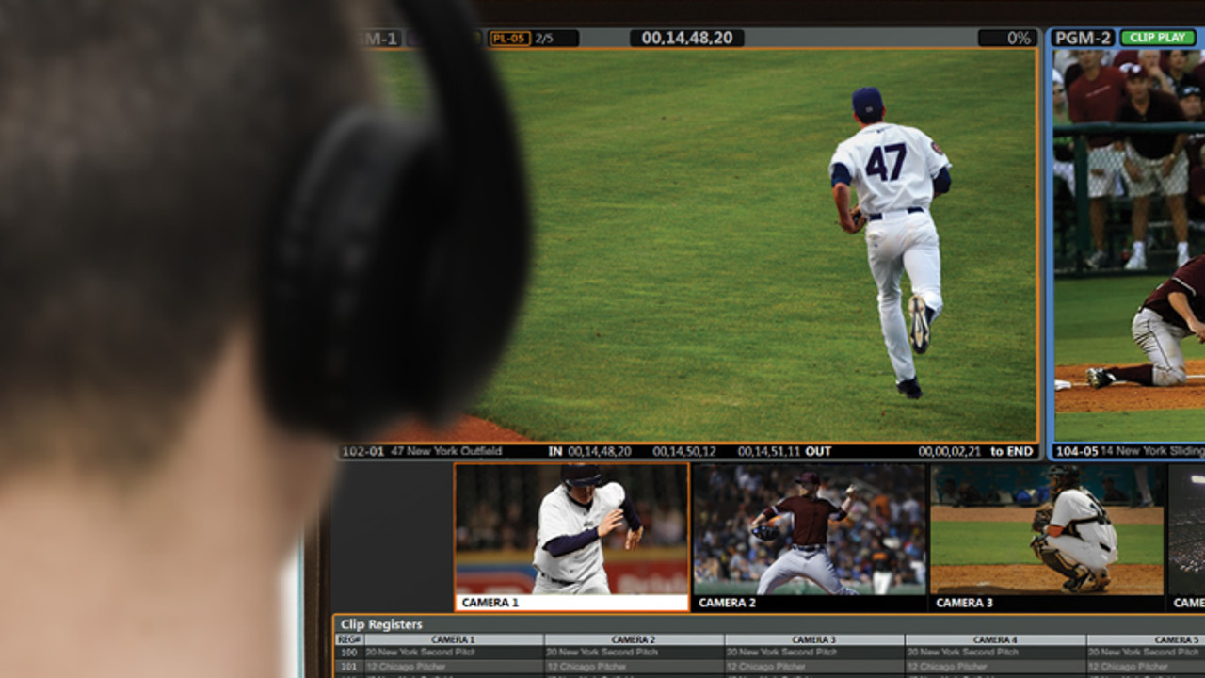Enable the 'to END' duration mode
Screen dimensions: 1205x678
pyautogui.click(x=1012, y=452)
